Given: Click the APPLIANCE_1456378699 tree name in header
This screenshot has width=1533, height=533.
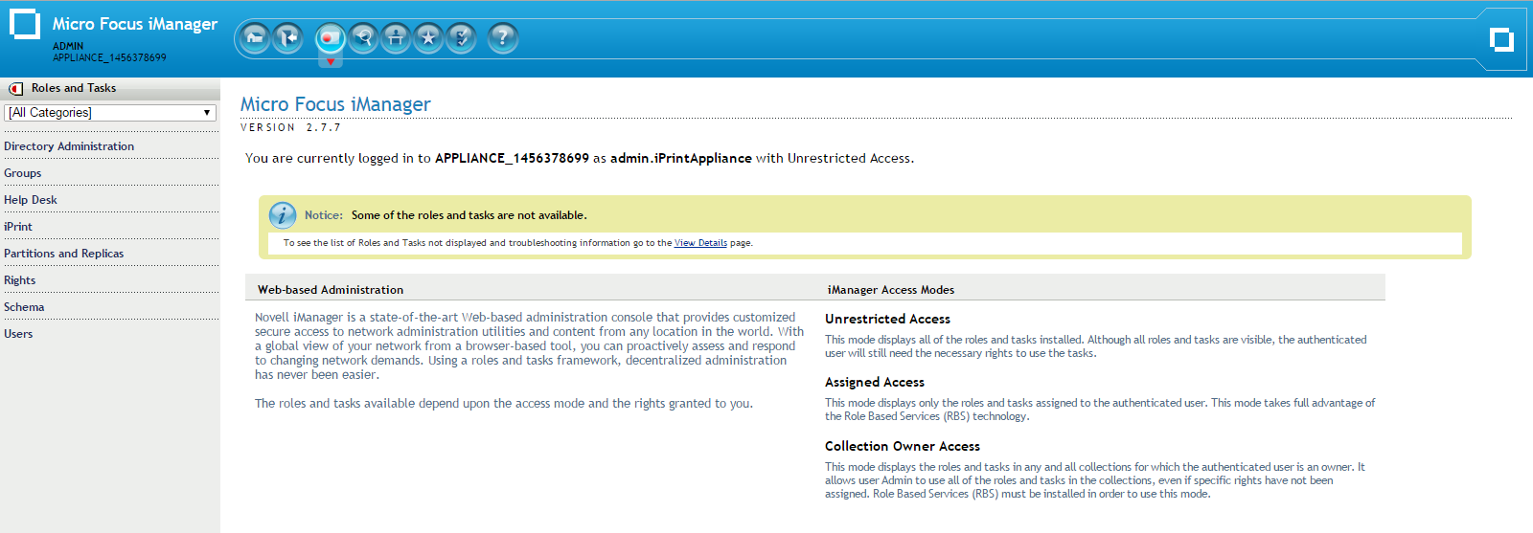Looking at the screenshot, I should (x=109, y=57).
